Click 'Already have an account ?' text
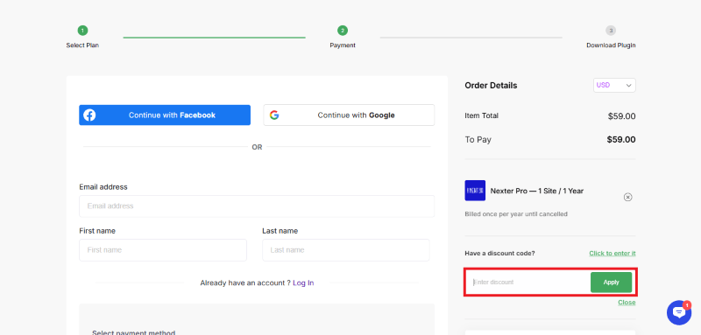The height and width of the screenshot is (335, 701). (245, 283)
